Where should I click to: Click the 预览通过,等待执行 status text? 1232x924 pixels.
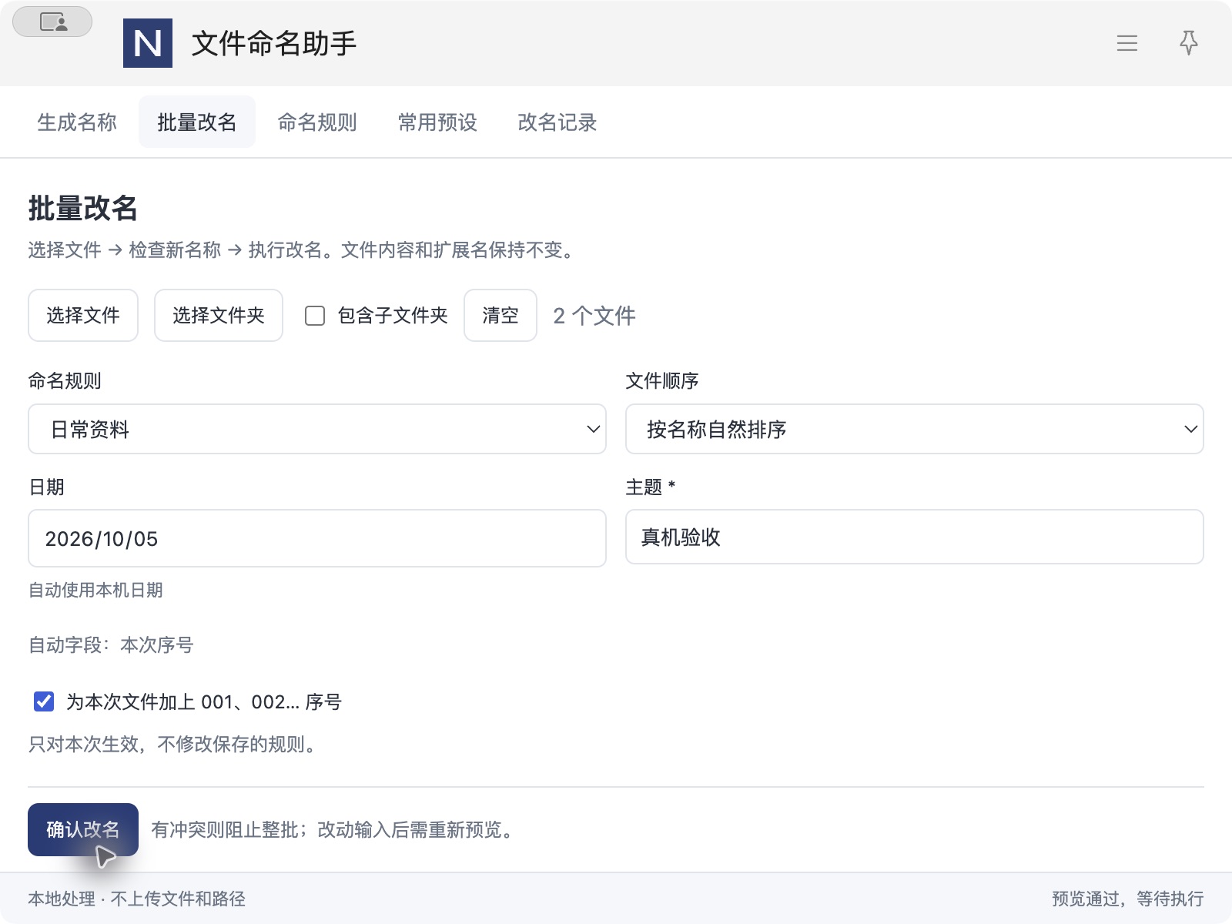[x=1128, y=899]
